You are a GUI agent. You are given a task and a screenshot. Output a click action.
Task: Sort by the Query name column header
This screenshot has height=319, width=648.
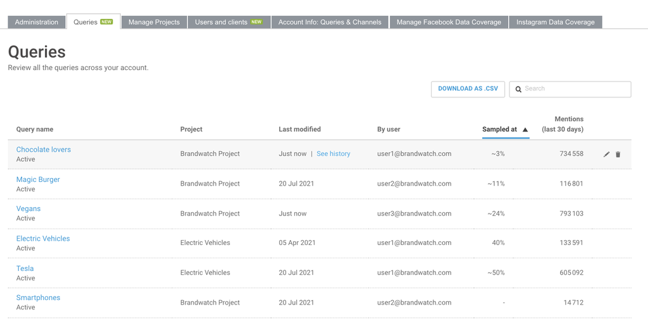pos(35,129)
